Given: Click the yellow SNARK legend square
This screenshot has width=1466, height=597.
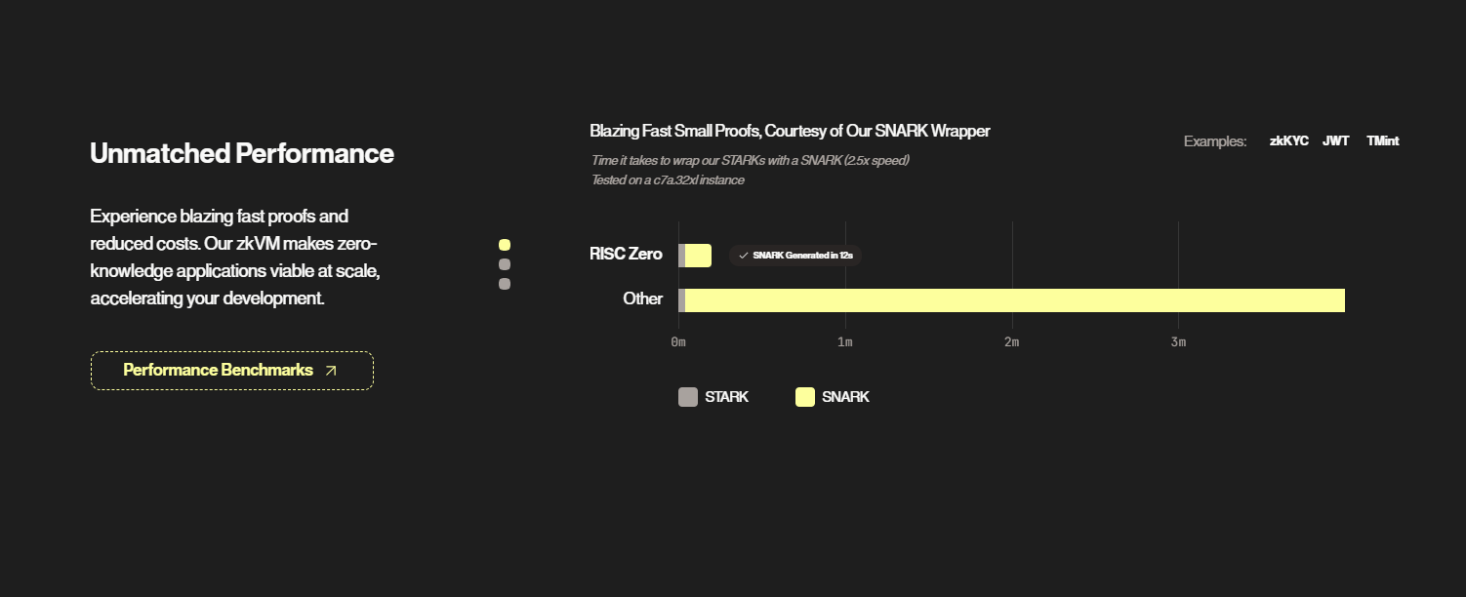Looking at the screenshot, I should coord(805,397).
